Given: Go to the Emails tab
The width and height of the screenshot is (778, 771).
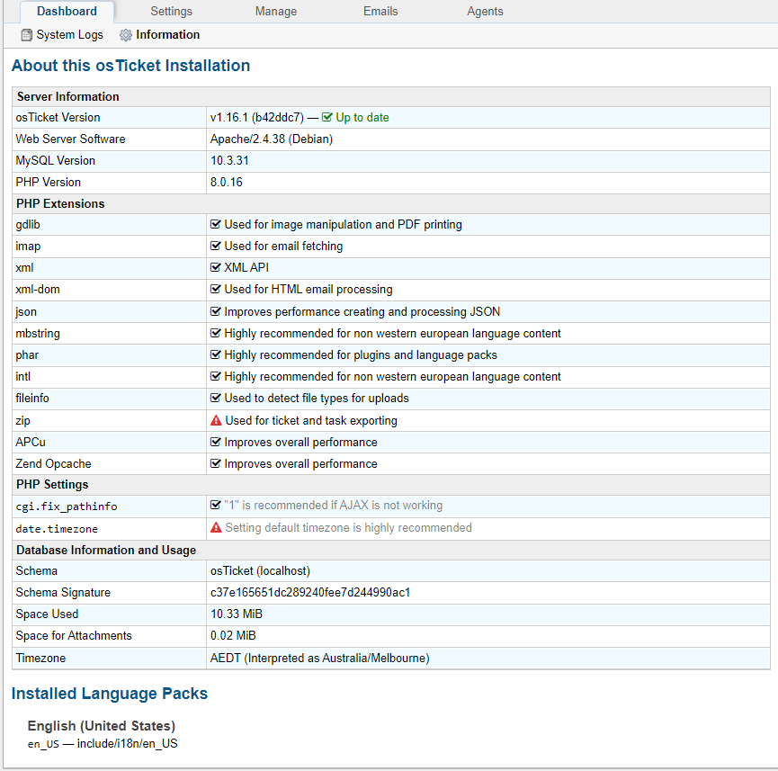Looking at the screenshot, I should coord(380,12).
